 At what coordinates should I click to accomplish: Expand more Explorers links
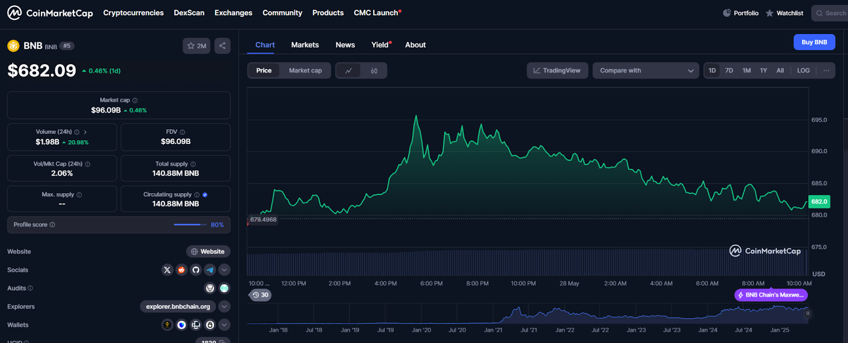click(x=224, y=306)
